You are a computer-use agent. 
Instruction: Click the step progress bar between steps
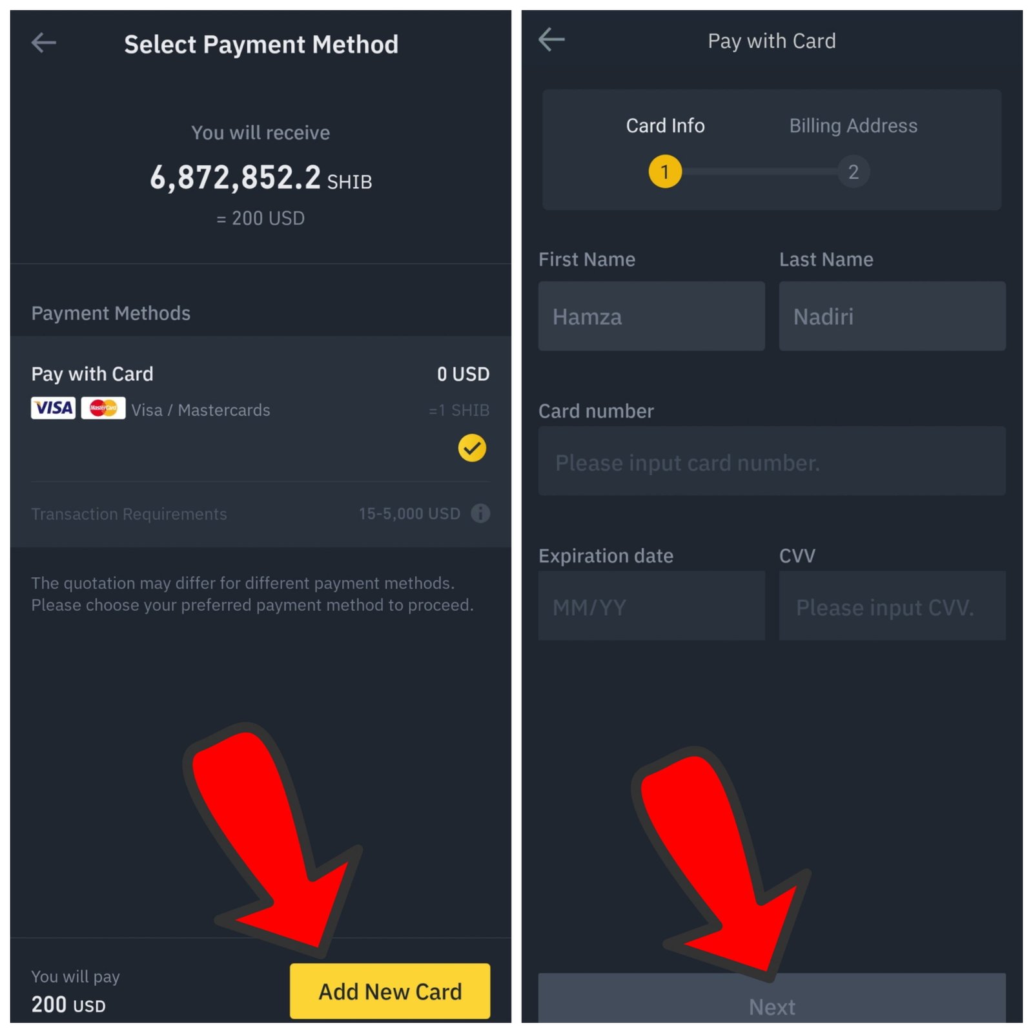759,172
